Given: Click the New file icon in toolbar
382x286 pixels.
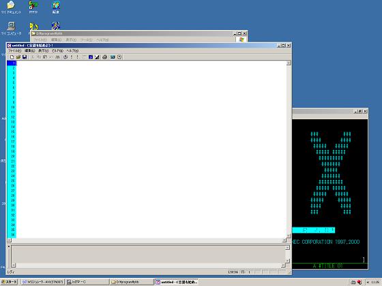Looking at the screenshot, I should click(12, 57).
